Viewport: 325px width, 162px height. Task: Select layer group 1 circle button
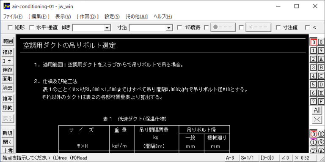coord(314,143)
